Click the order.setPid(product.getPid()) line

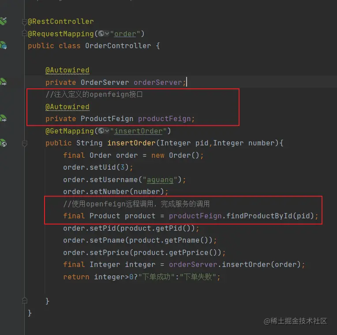[x=131, y=228]
